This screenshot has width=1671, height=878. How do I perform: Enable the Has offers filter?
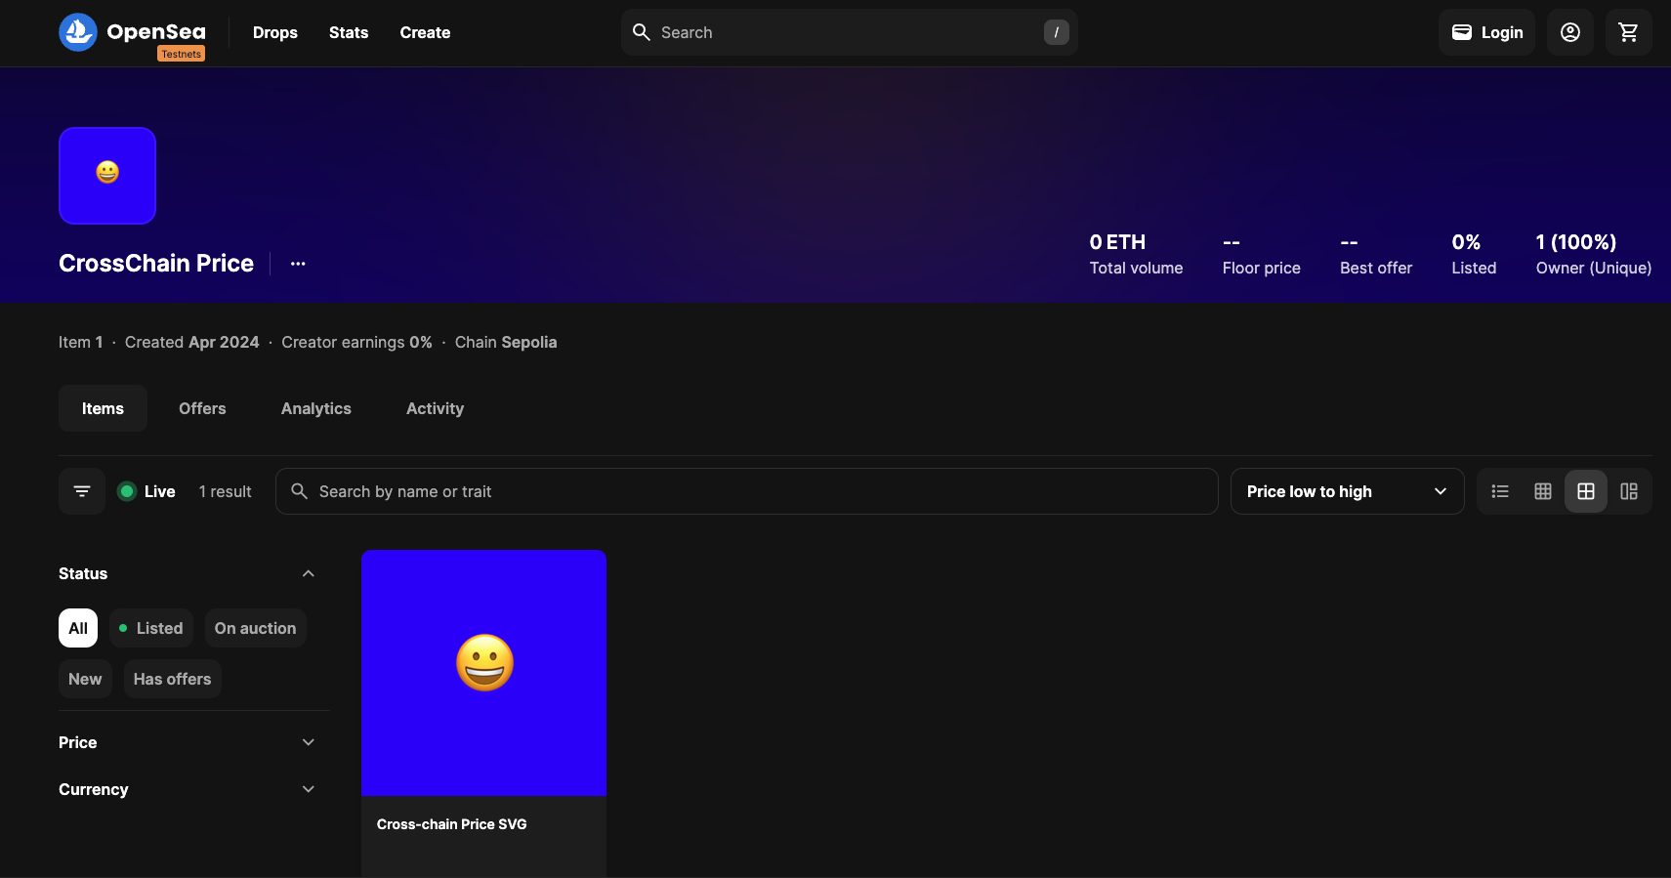tap(172, 679)
